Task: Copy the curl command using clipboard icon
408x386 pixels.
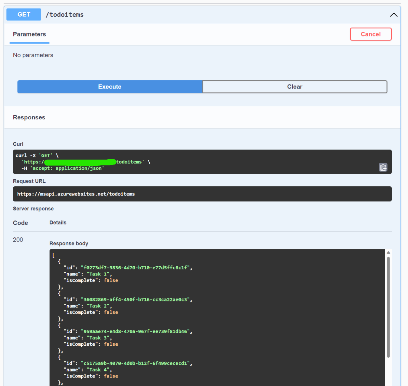Action: coord(383,167)
